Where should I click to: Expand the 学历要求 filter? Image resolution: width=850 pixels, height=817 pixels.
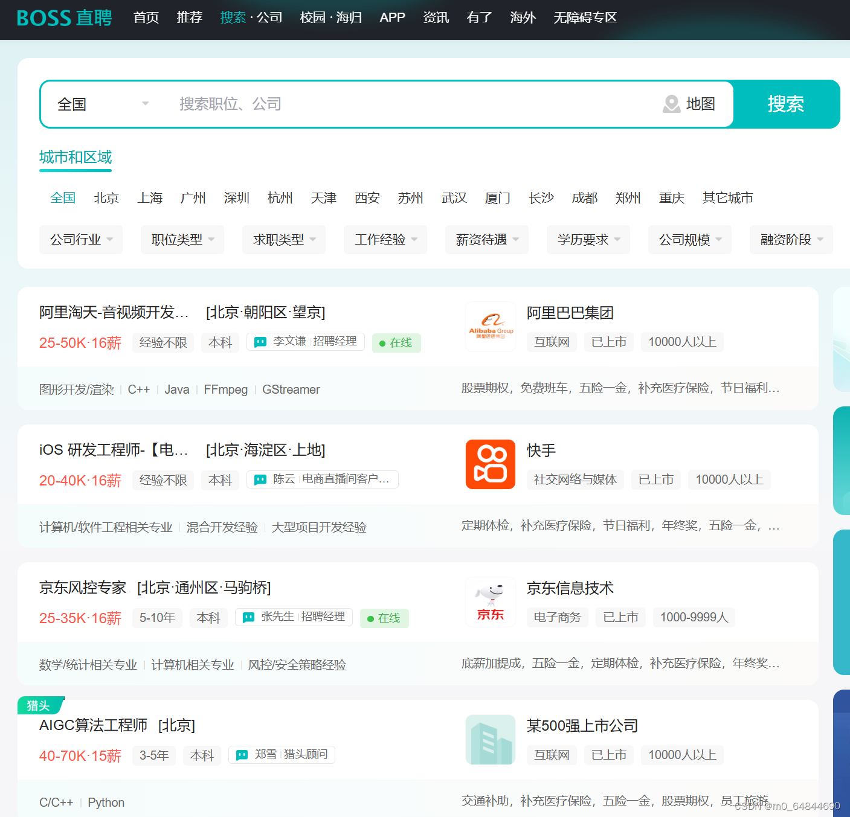(588, 240)
